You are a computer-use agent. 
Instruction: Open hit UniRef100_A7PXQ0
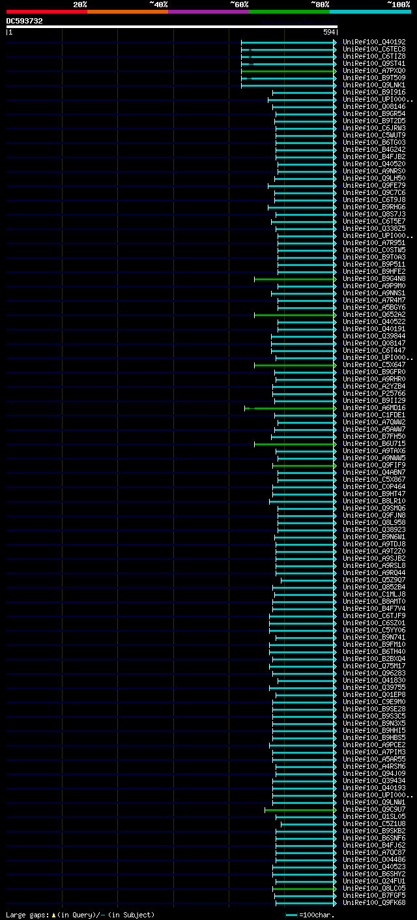[374, 70]
